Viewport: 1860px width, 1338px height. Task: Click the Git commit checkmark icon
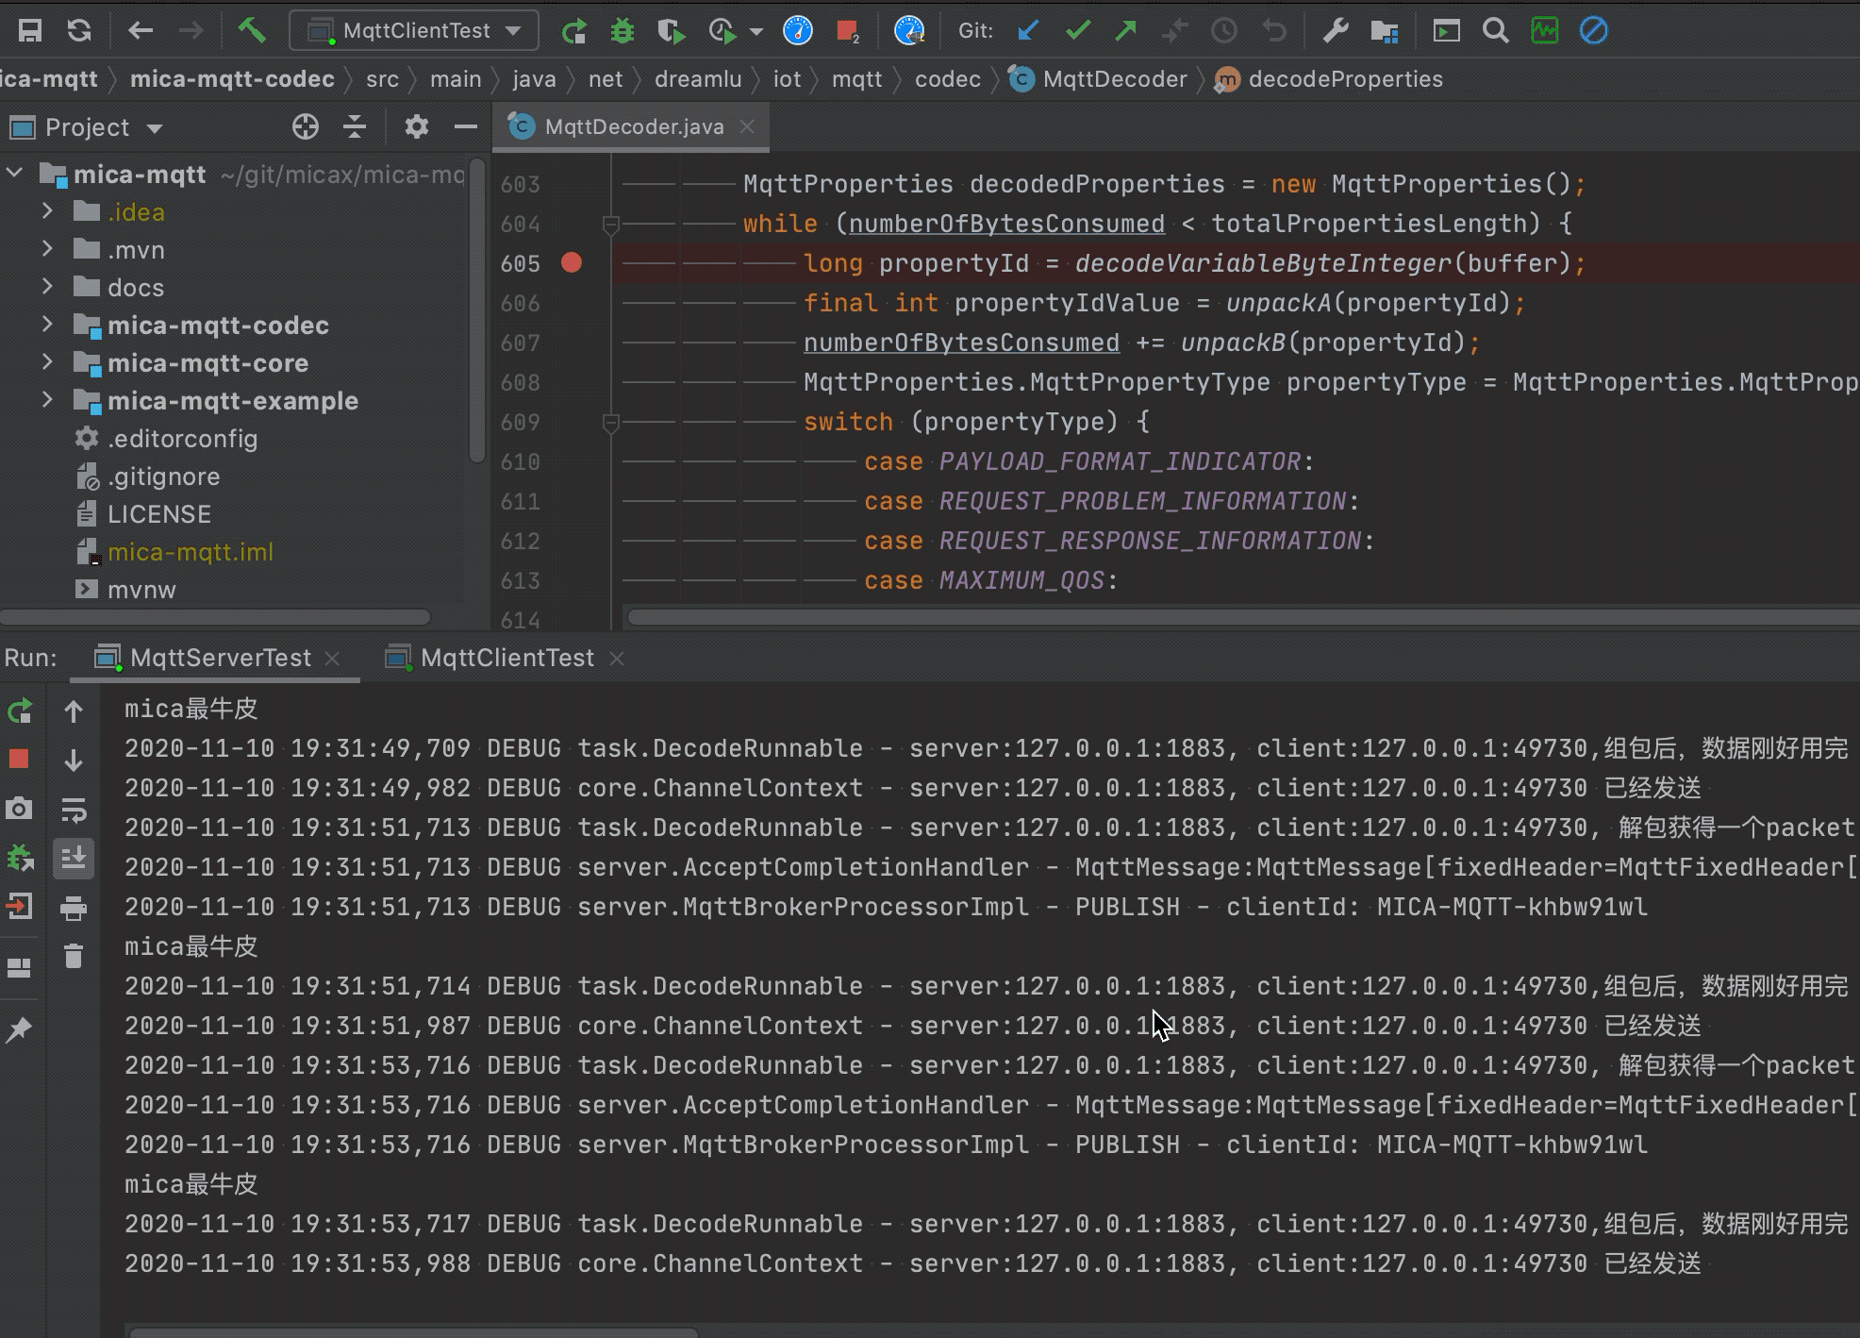tap(1077, 31)
